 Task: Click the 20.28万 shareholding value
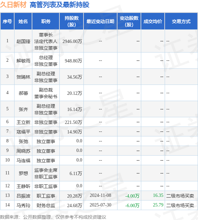pyautogui.click(x=74, y=196)
